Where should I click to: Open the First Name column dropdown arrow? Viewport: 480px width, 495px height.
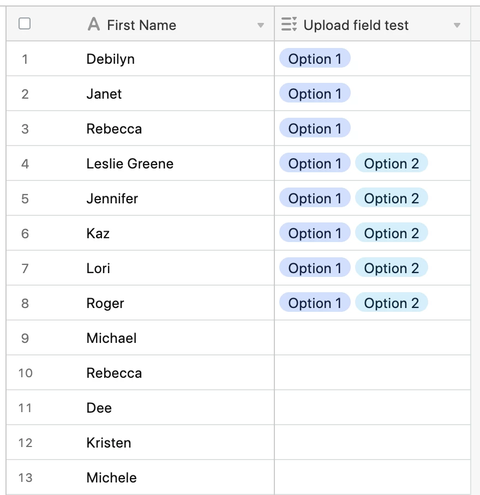pos(261,25)
